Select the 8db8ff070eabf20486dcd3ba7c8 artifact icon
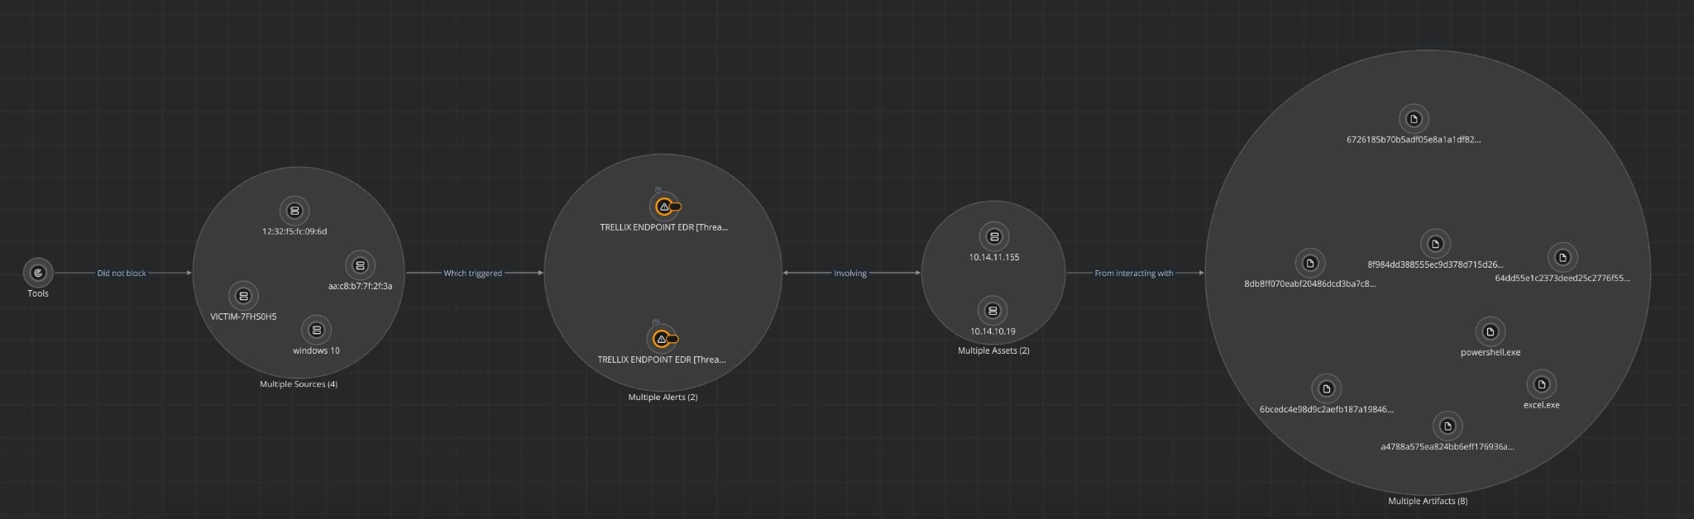Screen dimensions: 1694x519 tap(1310, 264)
